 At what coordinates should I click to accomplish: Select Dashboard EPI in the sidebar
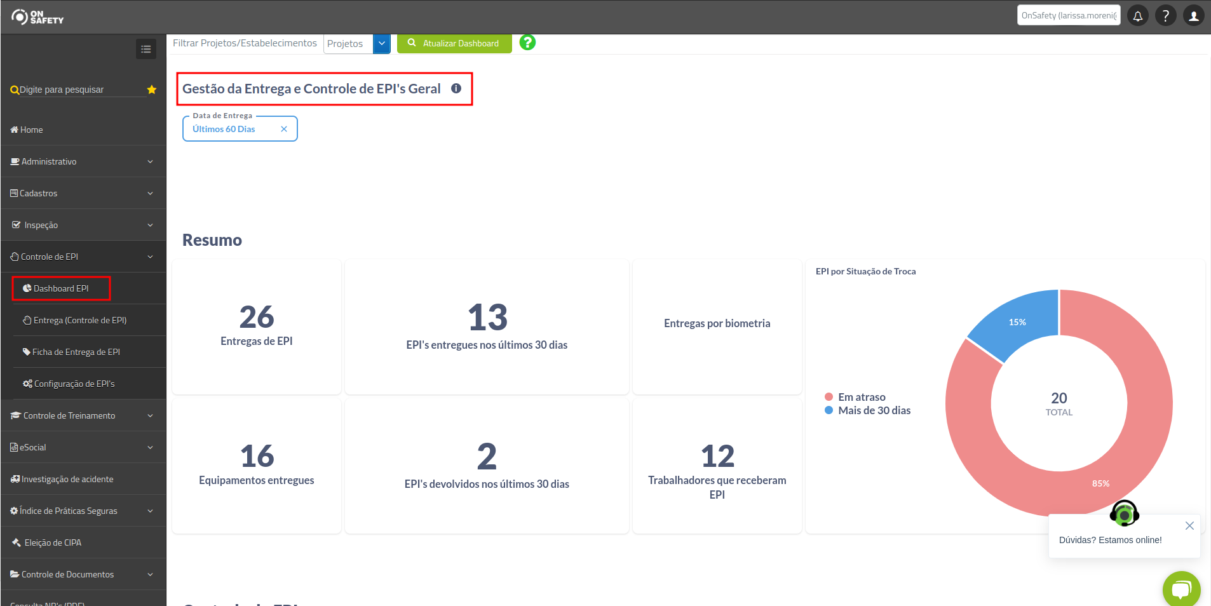coord(60,288)
